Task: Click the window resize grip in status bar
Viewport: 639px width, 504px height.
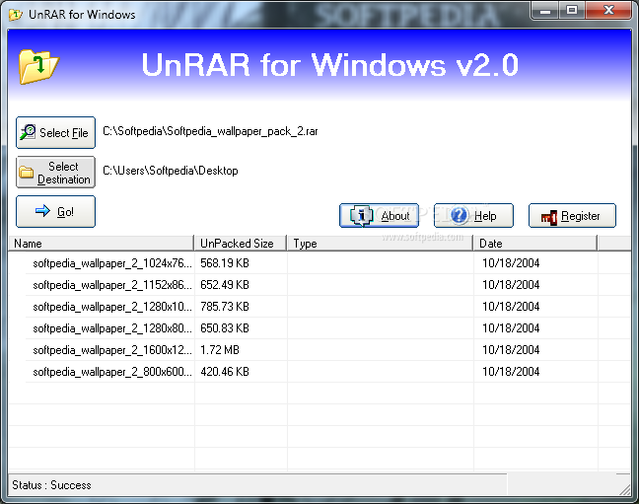Action: coord(624,489)
